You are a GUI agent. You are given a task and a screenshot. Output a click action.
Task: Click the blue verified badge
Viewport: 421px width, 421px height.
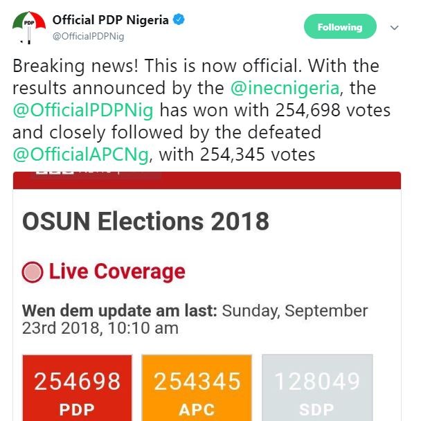pyautogui.click(x=179, y=20)
